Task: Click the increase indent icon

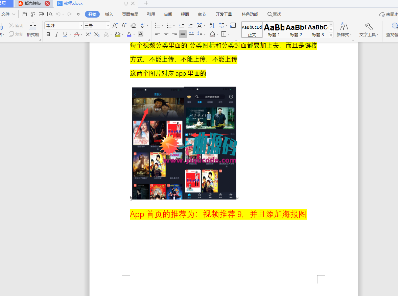Action: click(190, 25)
